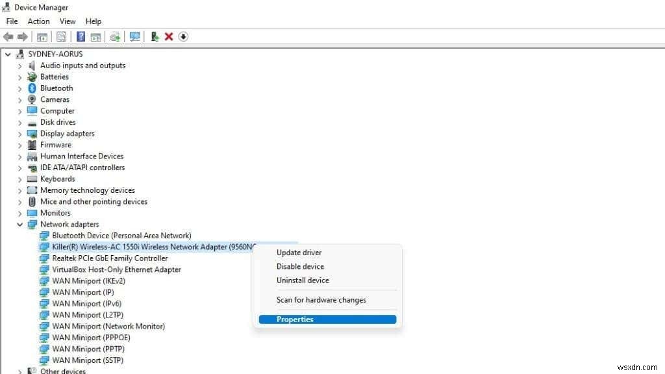The width and height of the screenshot is (665, 374).
Task: Select the Realtek PCIe GbE Family Controller
Action: [108, 258]
